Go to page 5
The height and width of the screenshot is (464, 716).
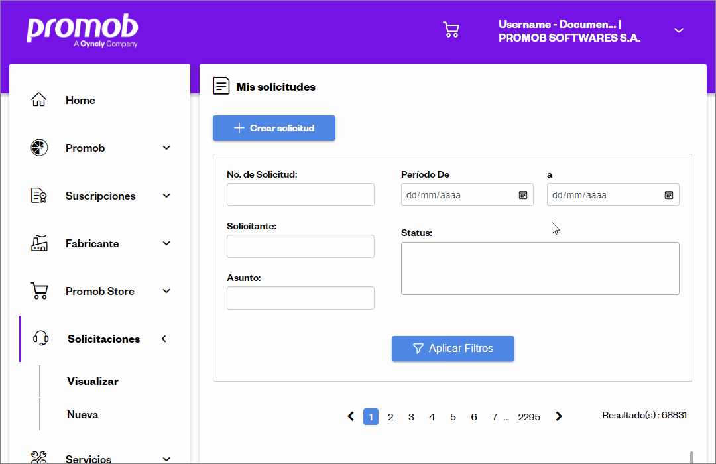pos(453,417)
